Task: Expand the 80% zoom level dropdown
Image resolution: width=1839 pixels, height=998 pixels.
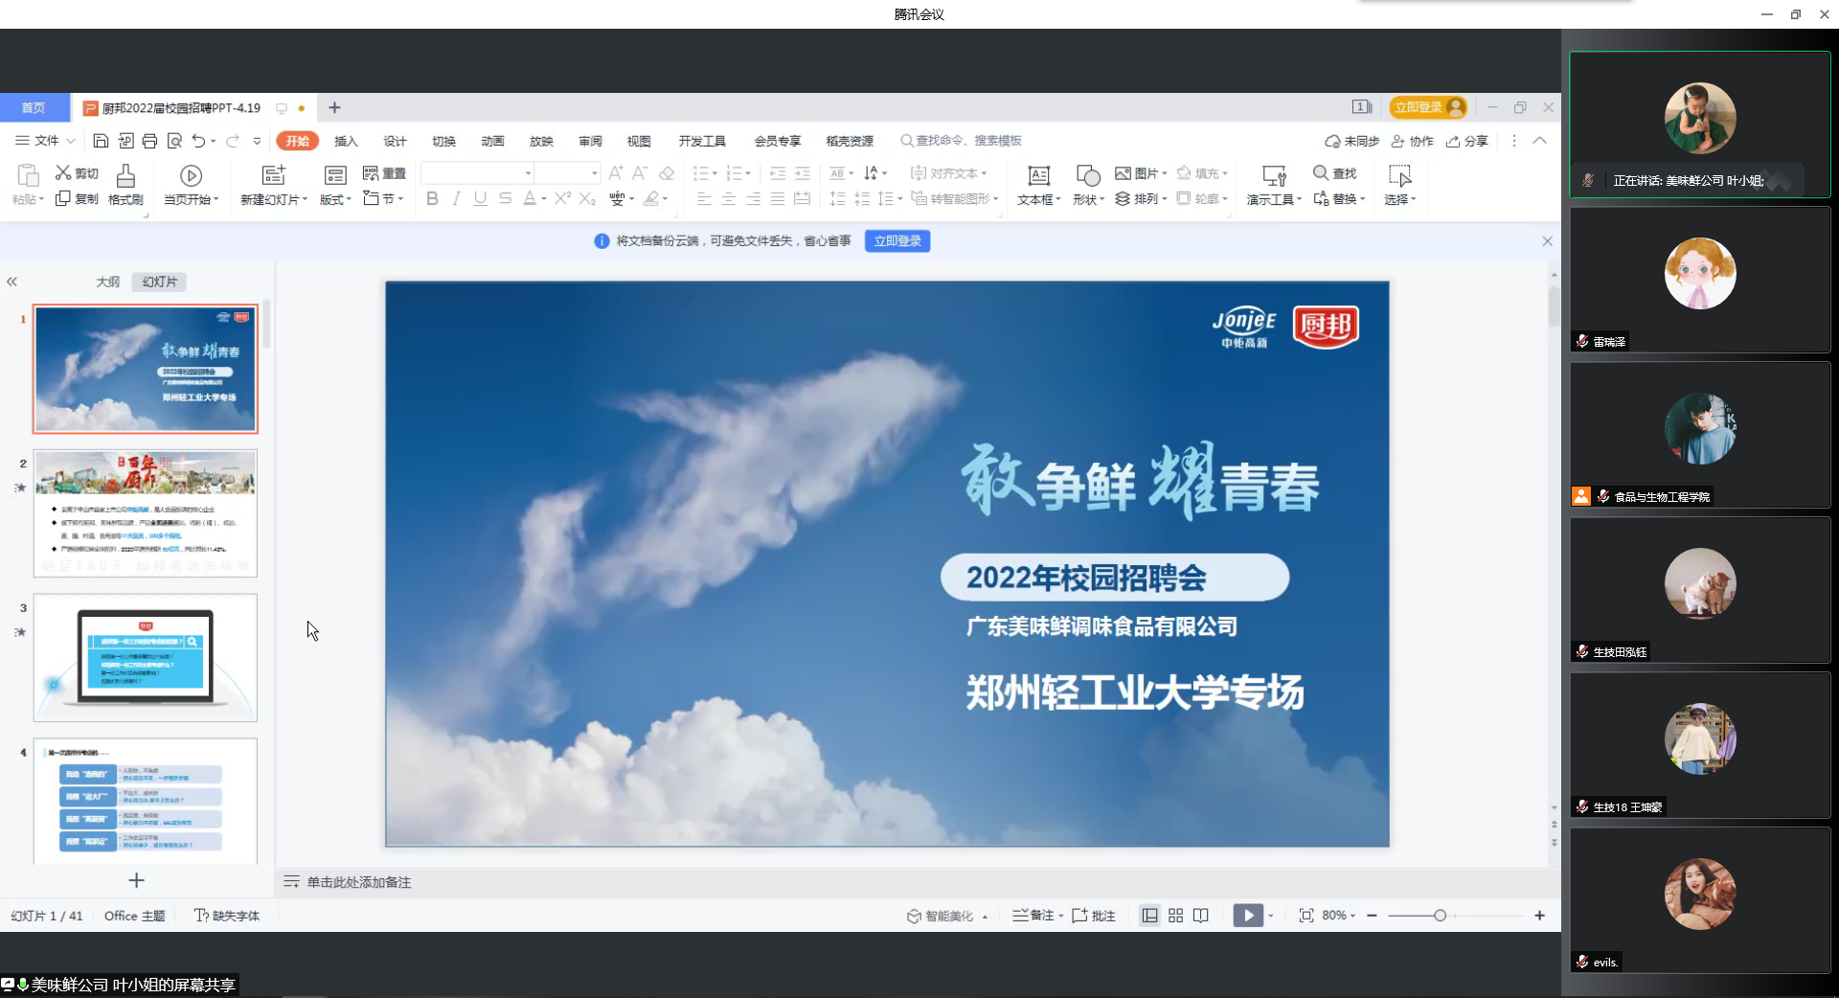Action: coord(1338,916)
